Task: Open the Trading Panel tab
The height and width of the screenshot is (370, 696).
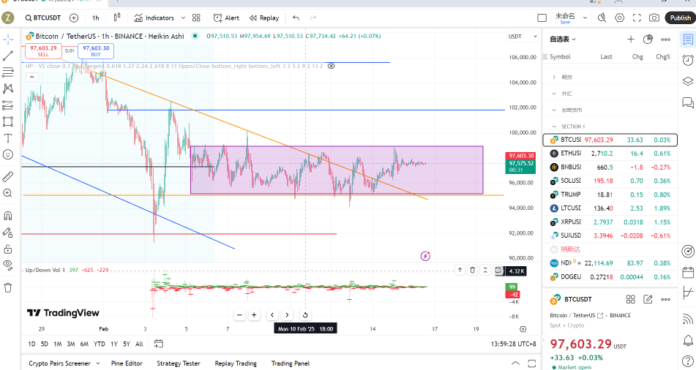Action: click(291, 363)
